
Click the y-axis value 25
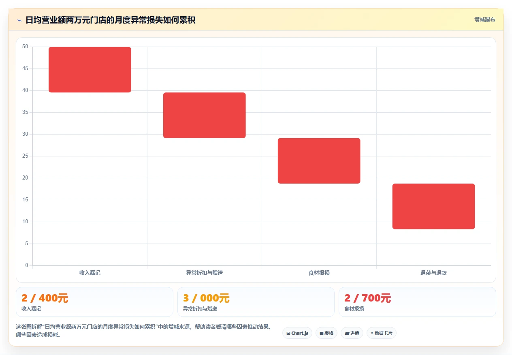point(25,156)
